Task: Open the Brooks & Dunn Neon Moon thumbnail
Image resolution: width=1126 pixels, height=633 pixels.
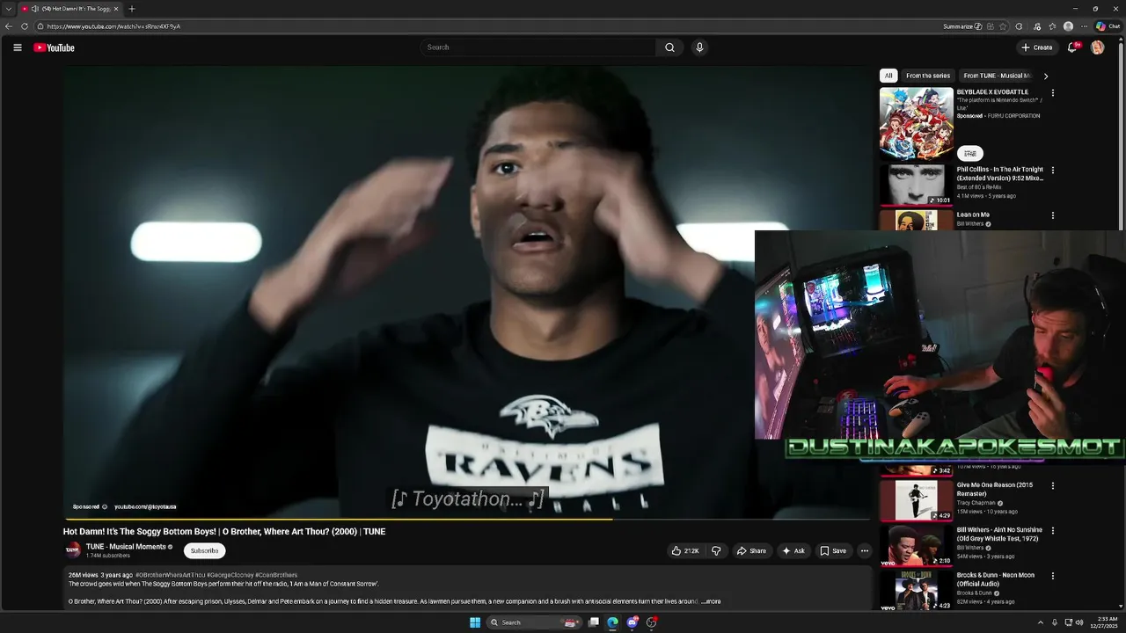Action: click(917, 590)
